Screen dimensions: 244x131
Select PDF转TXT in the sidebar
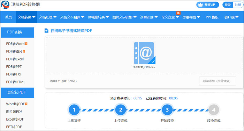tap(14, 74)
